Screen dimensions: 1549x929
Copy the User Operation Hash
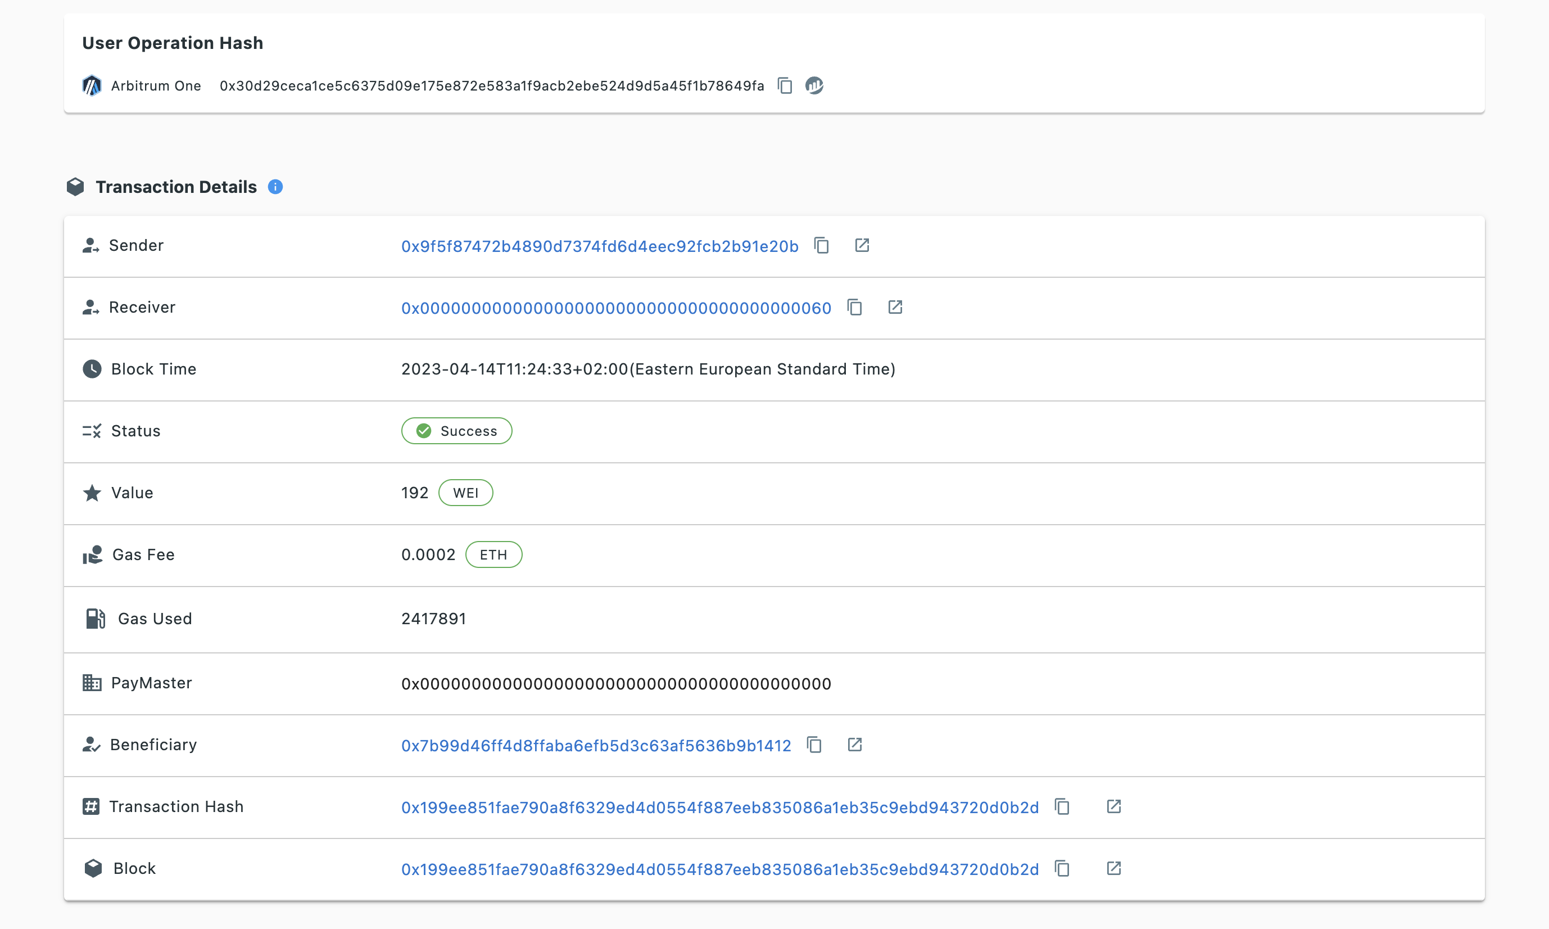point(785,85)
